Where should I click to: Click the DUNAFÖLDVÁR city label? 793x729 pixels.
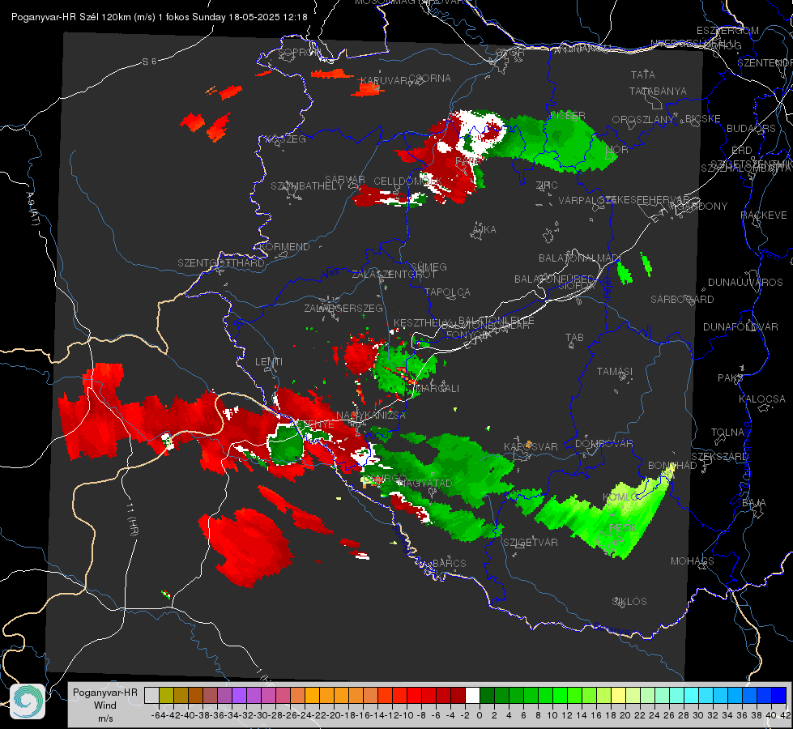740,326
